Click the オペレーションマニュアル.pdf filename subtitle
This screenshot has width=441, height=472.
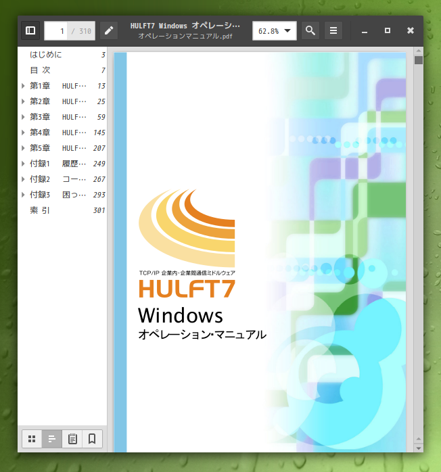tap(185, 36)
